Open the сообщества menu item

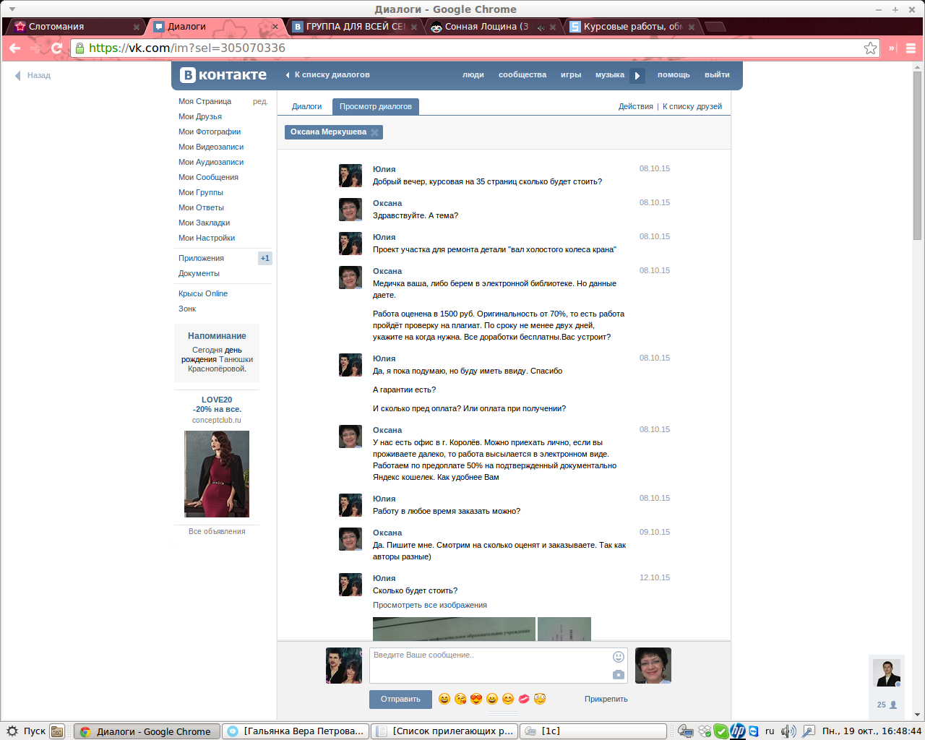[522, 75]
